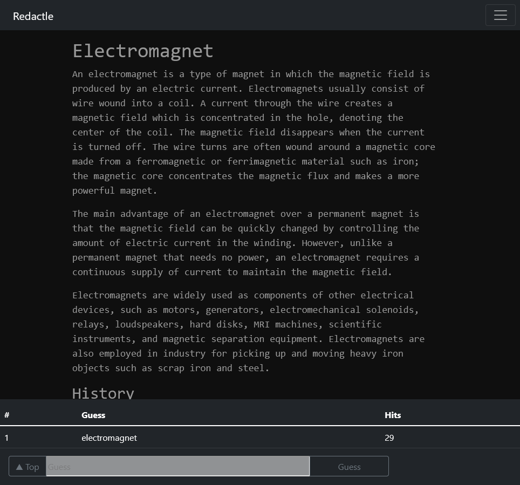Jump to top with the Top button
The width and height of the screenshot is (520, 485).
28,467
